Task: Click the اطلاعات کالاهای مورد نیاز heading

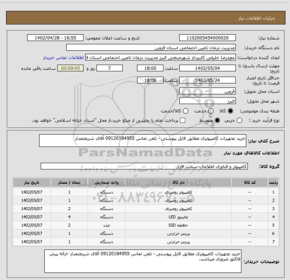Action: 251,153
